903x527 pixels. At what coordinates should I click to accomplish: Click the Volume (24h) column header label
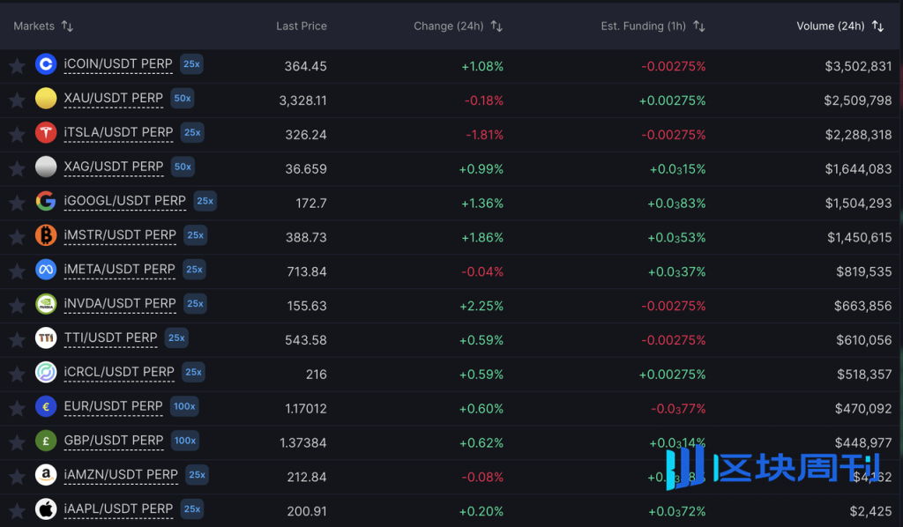tap(831, 26)
